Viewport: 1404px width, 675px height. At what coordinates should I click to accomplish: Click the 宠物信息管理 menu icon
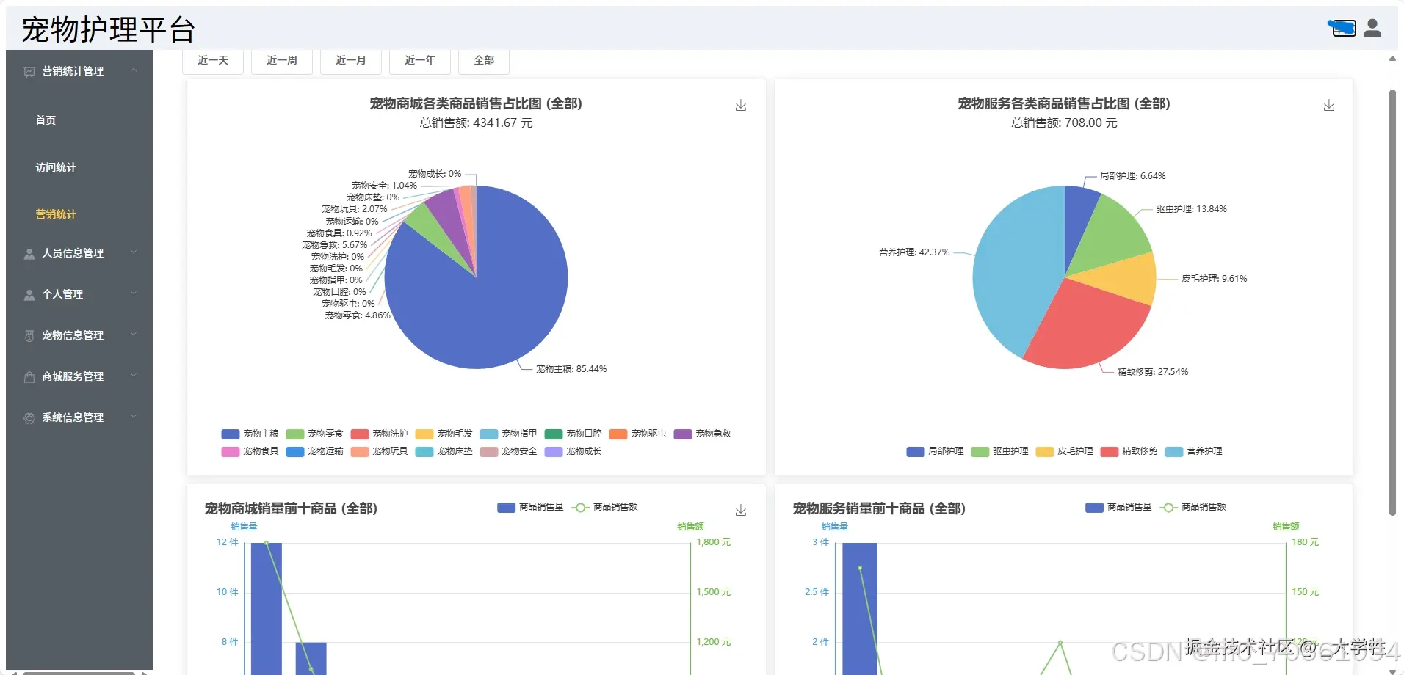[x=29, y=336]
